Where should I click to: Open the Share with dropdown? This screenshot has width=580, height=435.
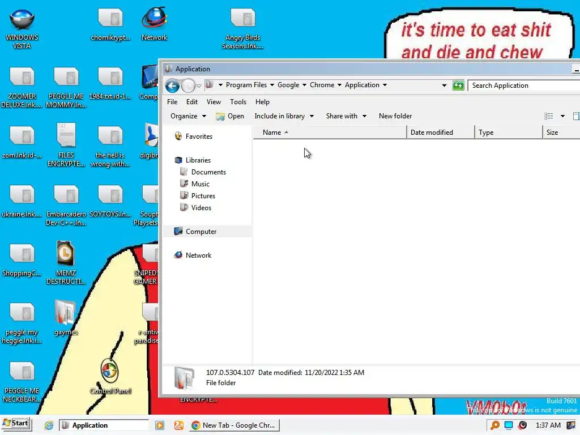[x=346, y=116]
